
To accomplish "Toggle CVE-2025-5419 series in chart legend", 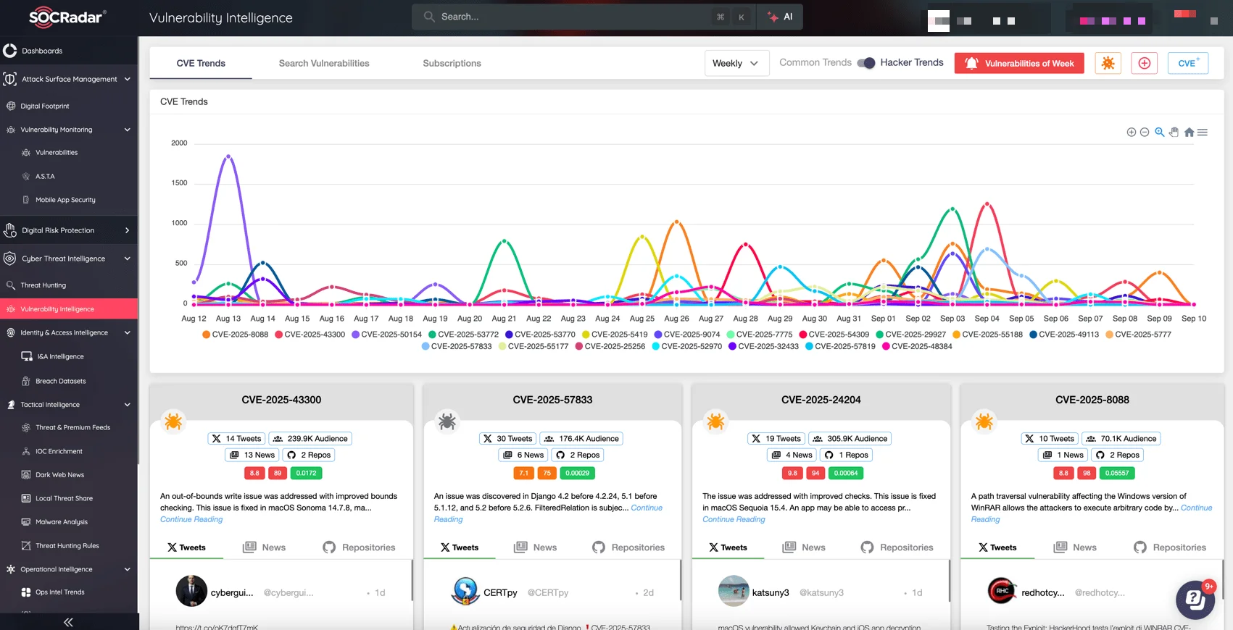I will click(615, 335).
